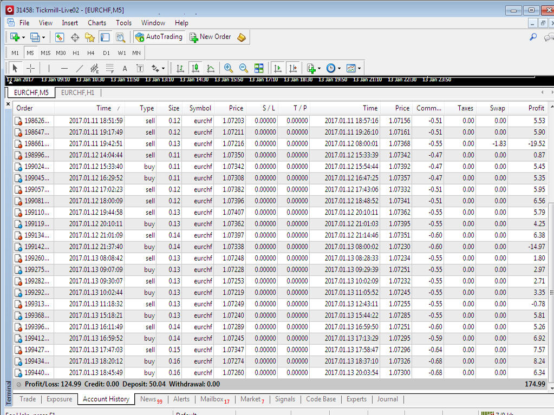Show the Market Watch window
554x415 pixels.
click(60, 37)
